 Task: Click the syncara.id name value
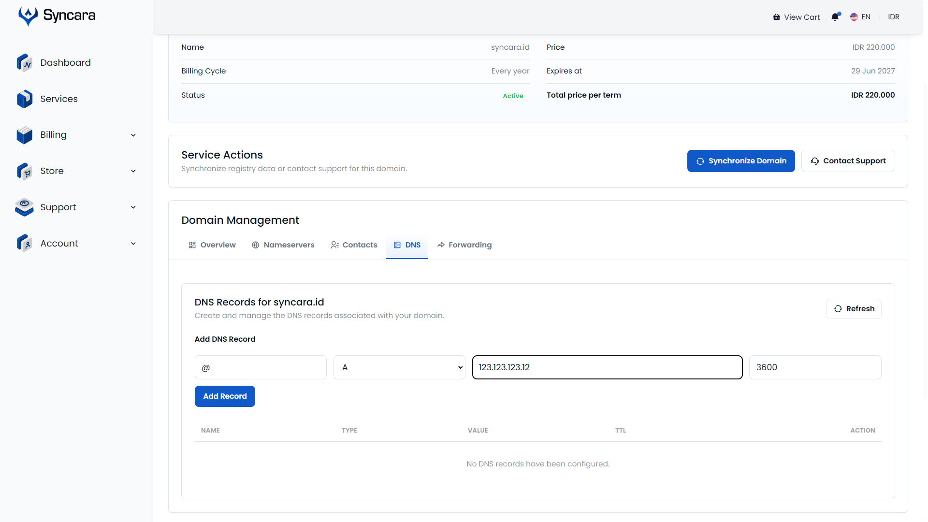[510, 47]
